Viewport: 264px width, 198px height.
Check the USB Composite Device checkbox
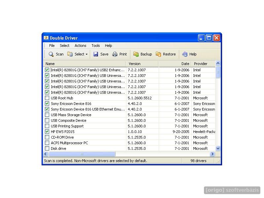click(x=47, y=120)
